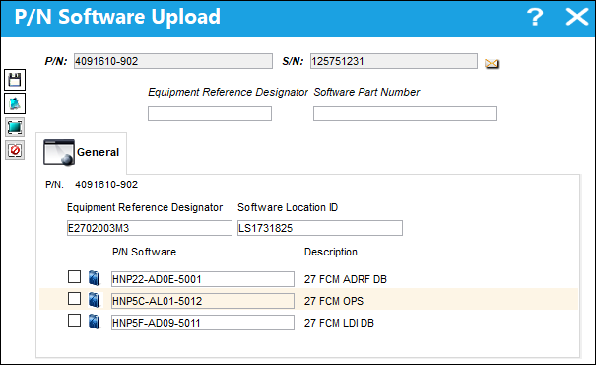Click the Software Location ID field LS1731825
The width and height of the screenshot is (596, 365).
pyautogui.click(x=319, y=228)
